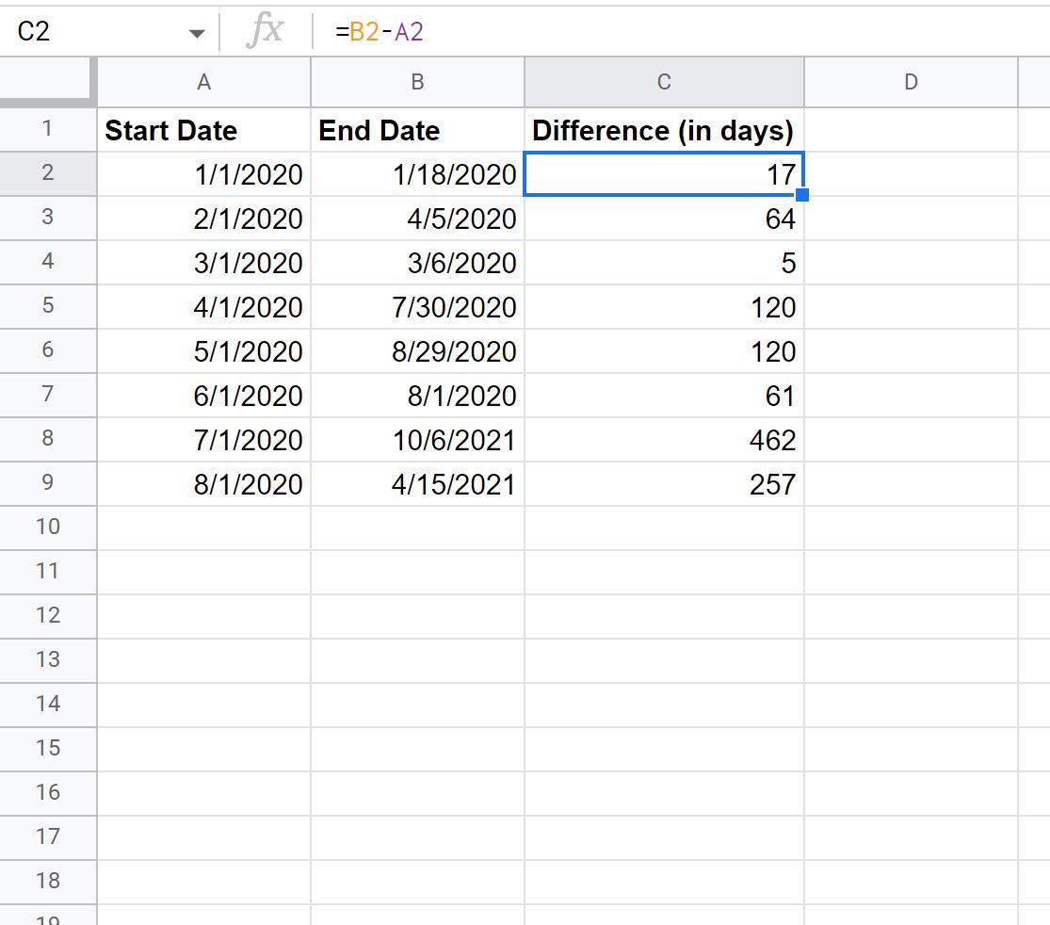Select column C header
This screenshot has width=1050, height=925.
(x=664, y=82)
